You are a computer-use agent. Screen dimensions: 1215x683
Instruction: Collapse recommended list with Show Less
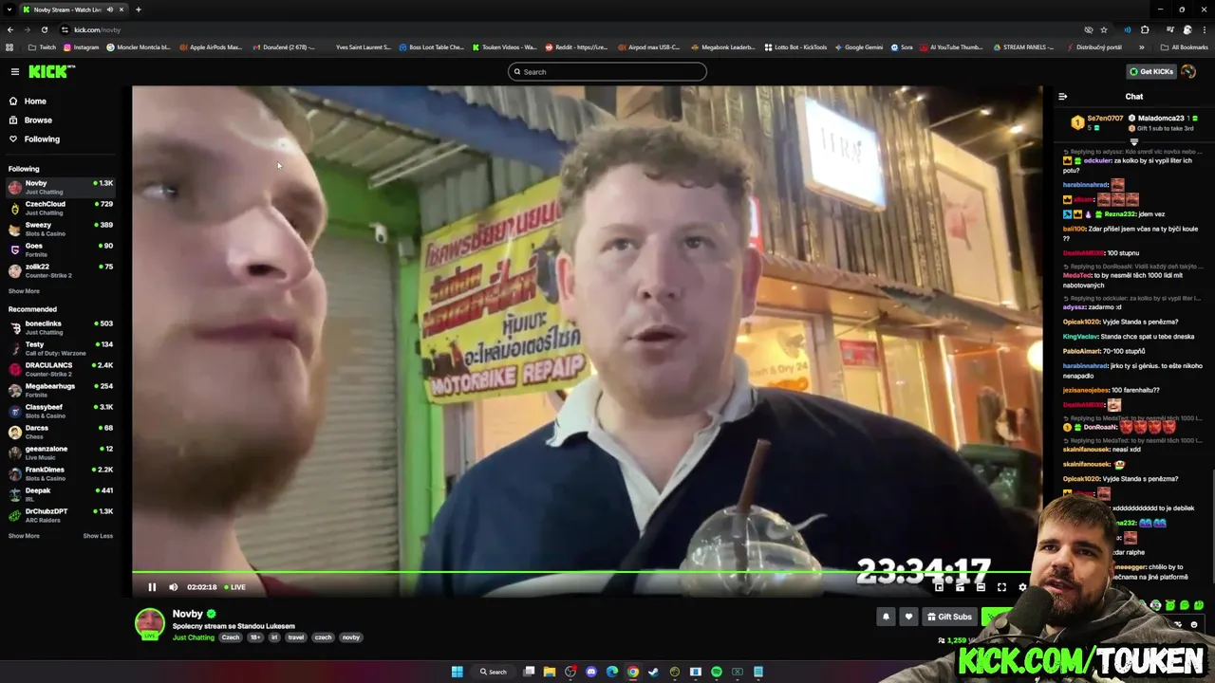click(x=98, y=536)
